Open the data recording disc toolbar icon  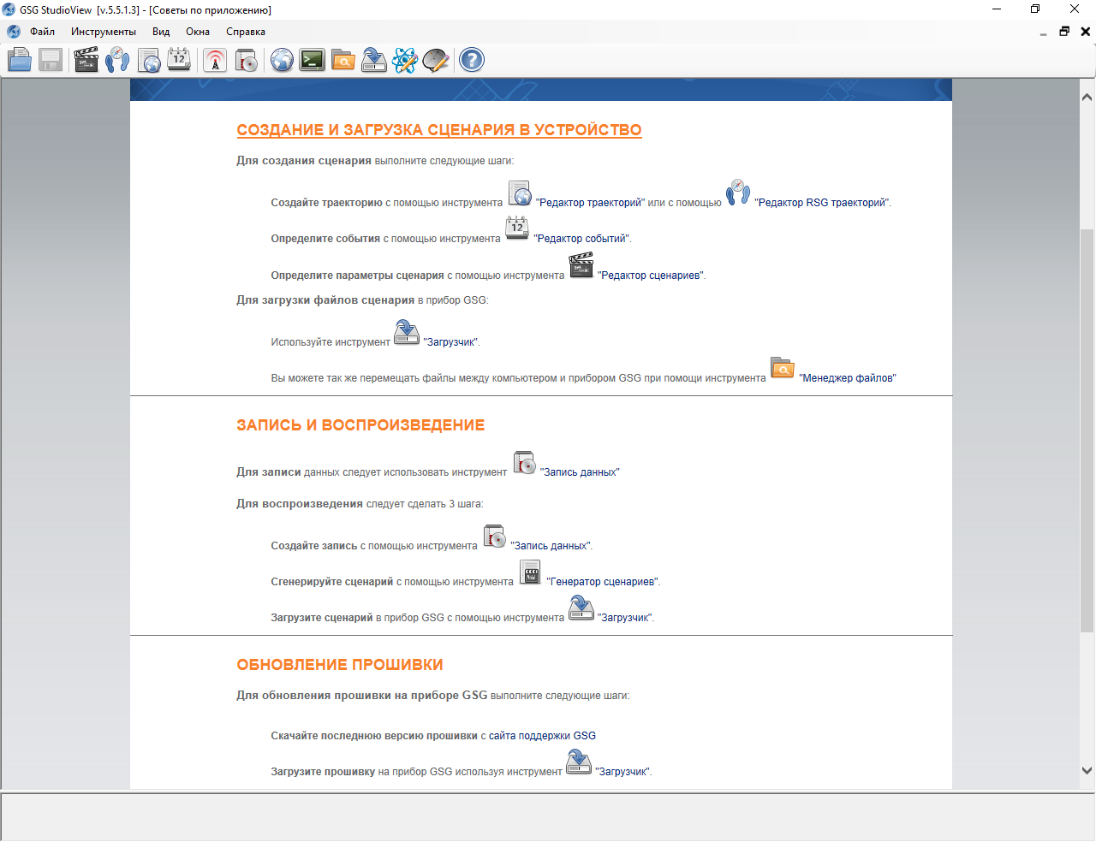point(247,60)
